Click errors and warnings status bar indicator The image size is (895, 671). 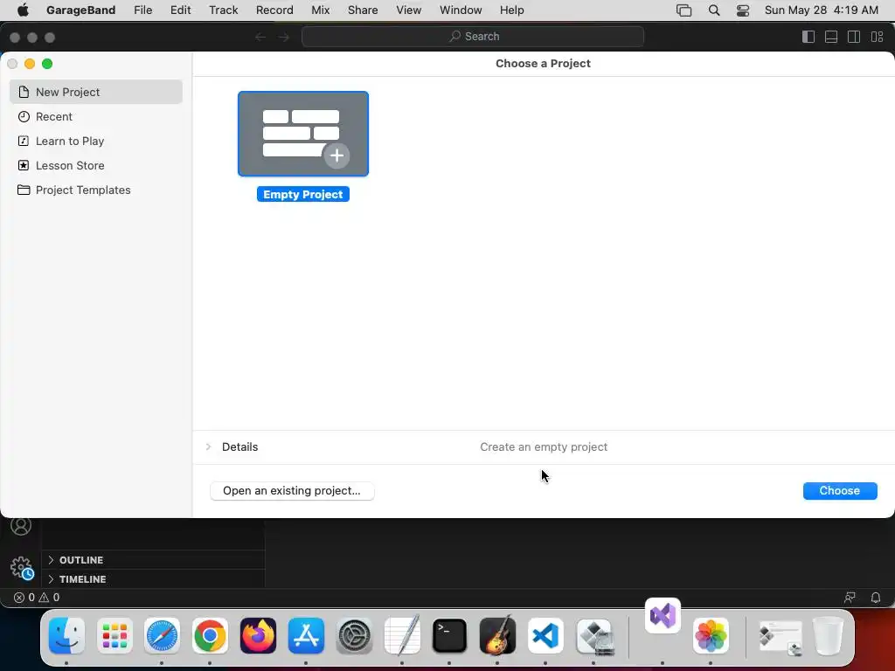tap(37, 598)
